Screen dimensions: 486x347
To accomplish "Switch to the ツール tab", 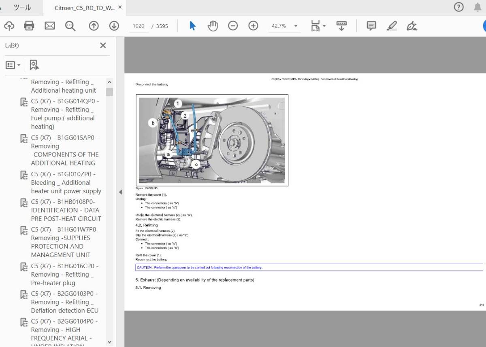I will coord(21,8).
